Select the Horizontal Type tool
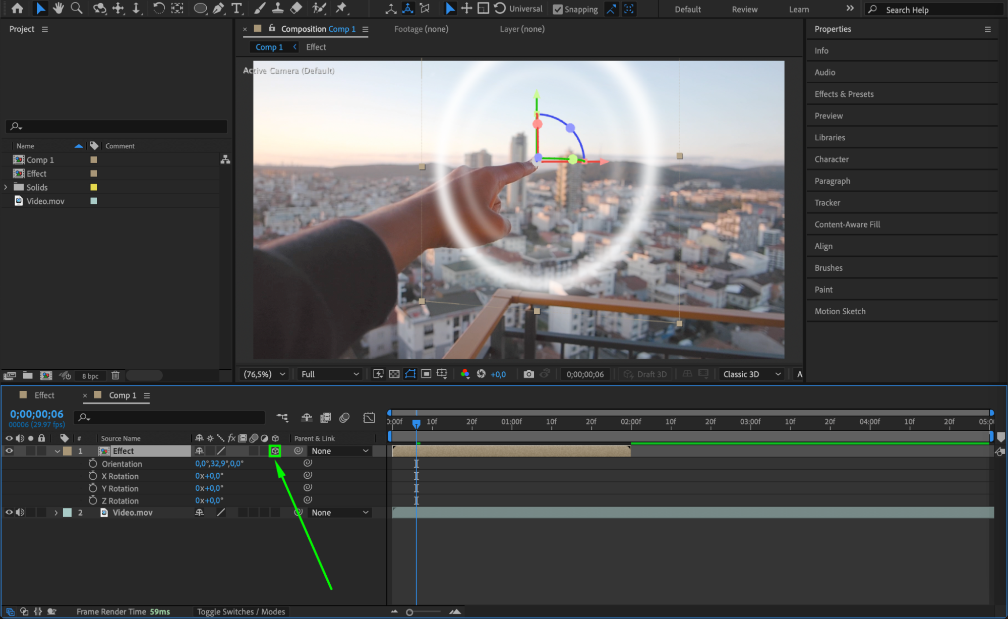Viewport: 1008px width, 619px height. [236, 8]
